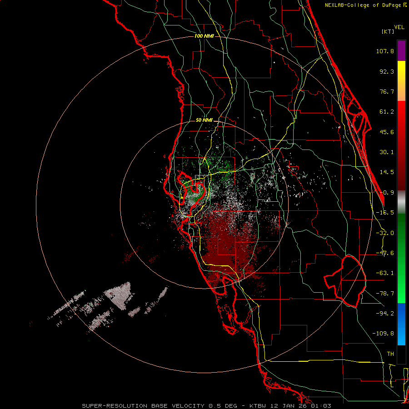The image size is (409, 409).
Task: Click the 107.8 value on velocity scale
Action: [x=385, y=51]
